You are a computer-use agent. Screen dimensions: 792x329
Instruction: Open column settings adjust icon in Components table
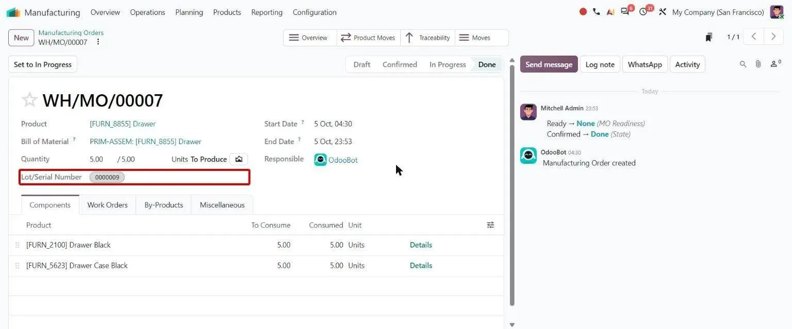click(x=490, y=225)
